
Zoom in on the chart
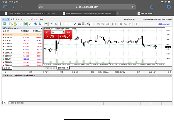(x=36, y=24)
